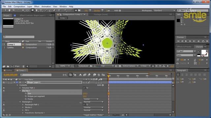Toggle loop option in Preview panel
The image size is (211, 118).
[x=203, y=41]
